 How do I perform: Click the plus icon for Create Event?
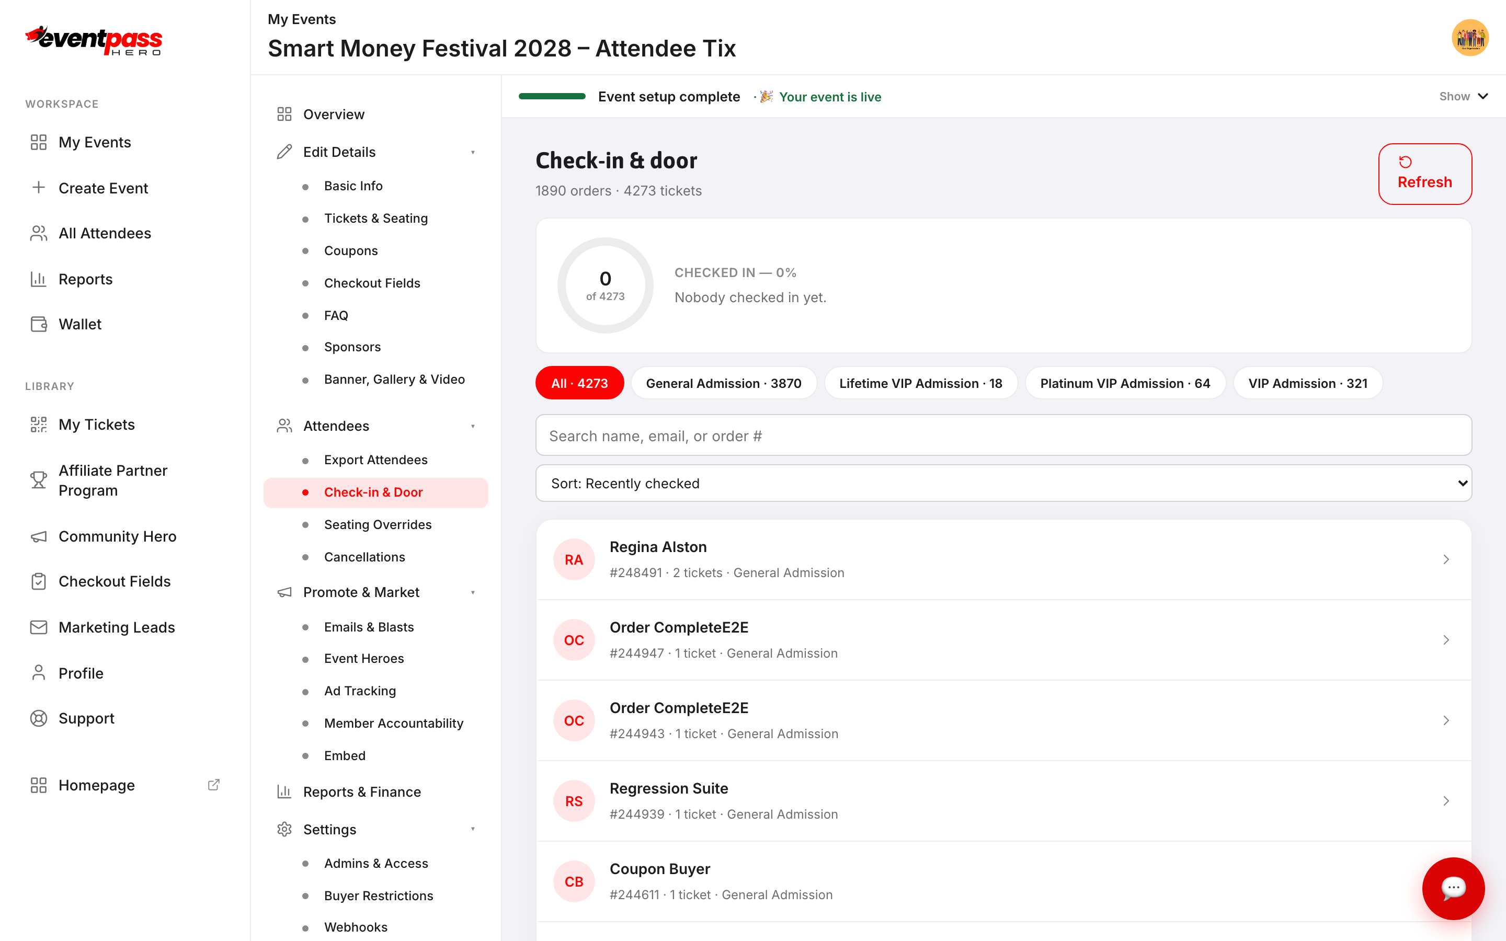click(x=39, y=187)
